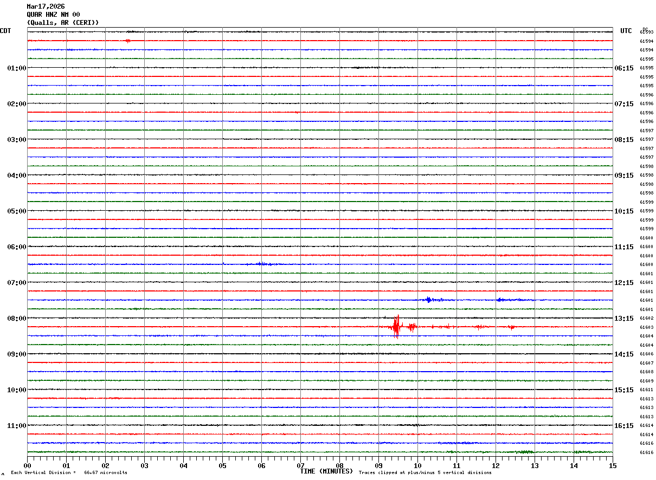Select the QUAR HNZ NM 00 station label
The width and height of the screenshot is (656, 480).
[53, 15]
